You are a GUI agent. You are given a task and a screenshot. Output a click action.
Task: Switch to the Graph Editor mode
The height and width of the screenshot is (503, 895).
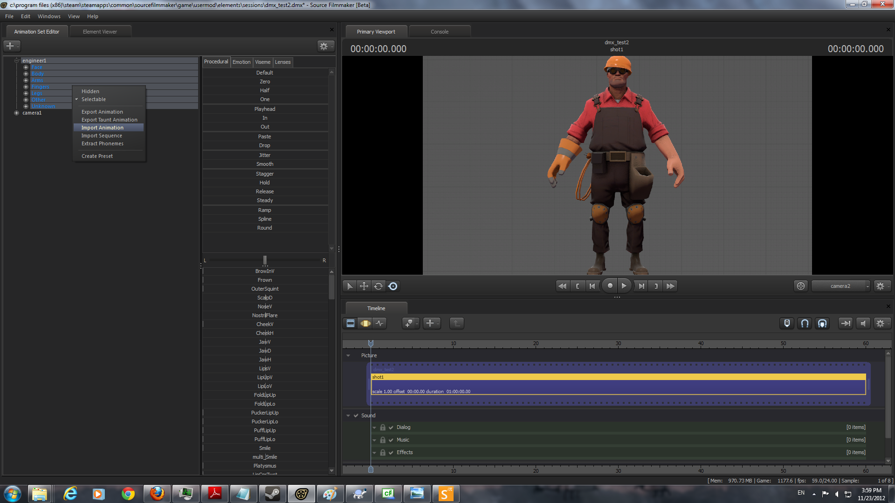point(380,323)
